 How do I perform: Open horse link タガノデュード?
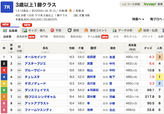point(35,84)
